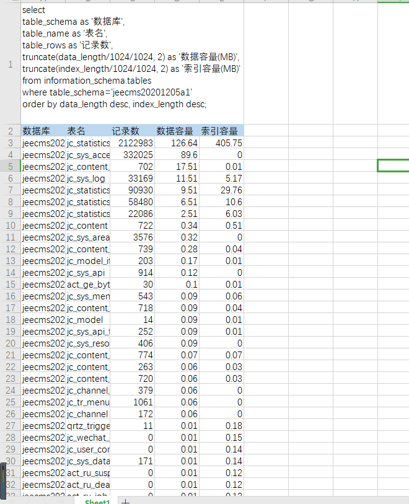Image resolution: width=409 pixels, height=504 pixels.
Task: Select the cell containing the SQL select query
Action: pyautogui.click(x=133, y=64)
